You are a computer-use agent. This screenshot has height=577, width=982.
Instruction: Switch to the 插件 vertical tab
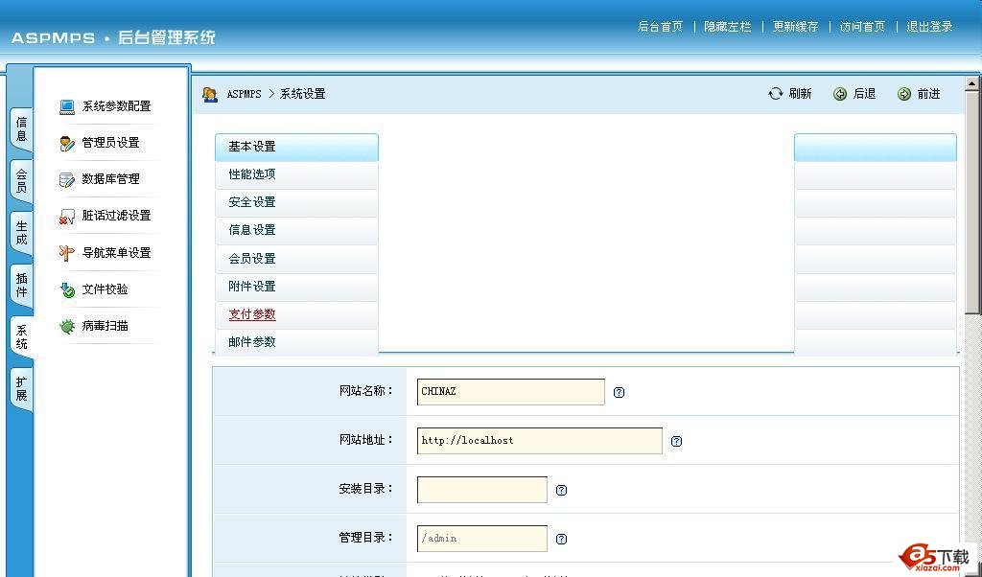pos(21,286)
